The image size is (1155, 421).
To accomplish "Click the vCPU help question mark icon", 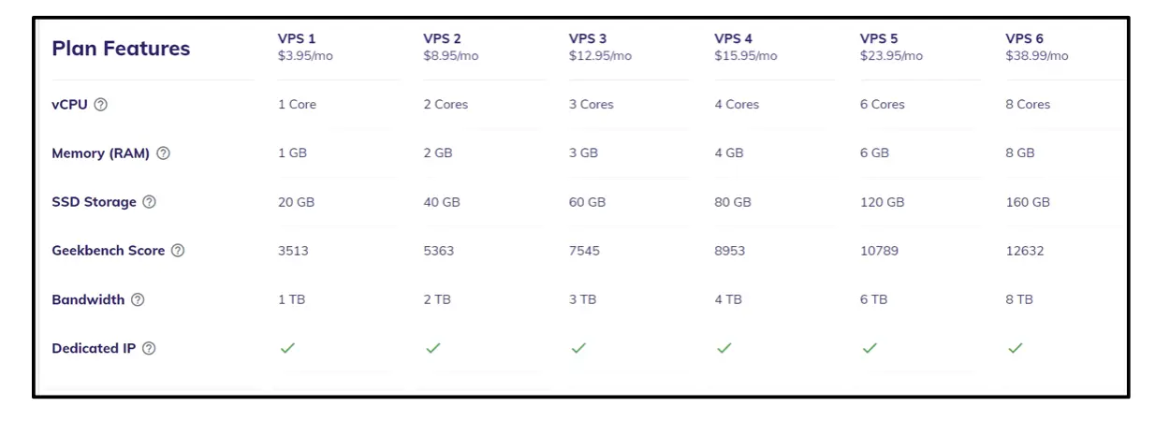I will pyautogui.click(x=101, y=105).
